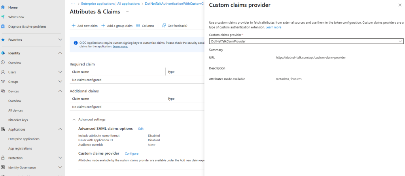This screenshot has height=176, width=405.
Task: Click the Protection lock icon
Action: tap(3, 158)
